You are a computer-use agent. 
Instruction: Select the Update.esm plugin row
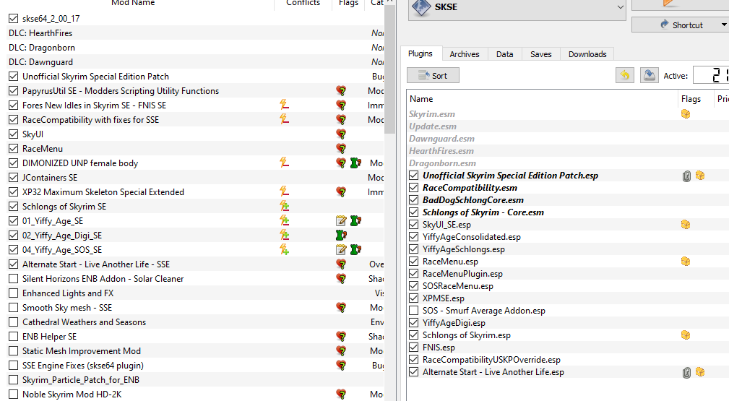click(567, 126)
